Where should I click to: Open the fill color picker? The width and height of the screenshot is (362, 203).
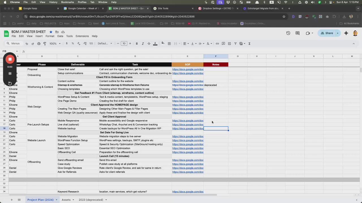(x=163, y=44)
